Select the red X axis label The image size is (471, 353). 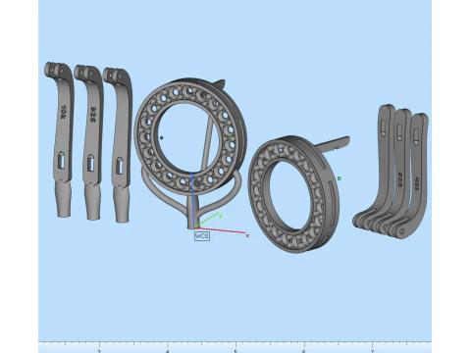247,235
